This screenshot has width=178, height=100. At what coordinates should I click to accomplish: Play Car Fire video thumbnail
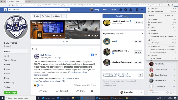(83, 29)
